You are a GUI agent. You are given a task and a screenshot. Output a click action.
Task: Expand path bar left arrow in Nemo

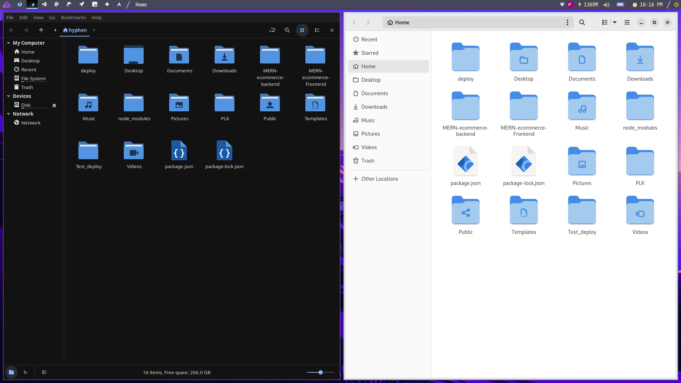coord(55,30)
